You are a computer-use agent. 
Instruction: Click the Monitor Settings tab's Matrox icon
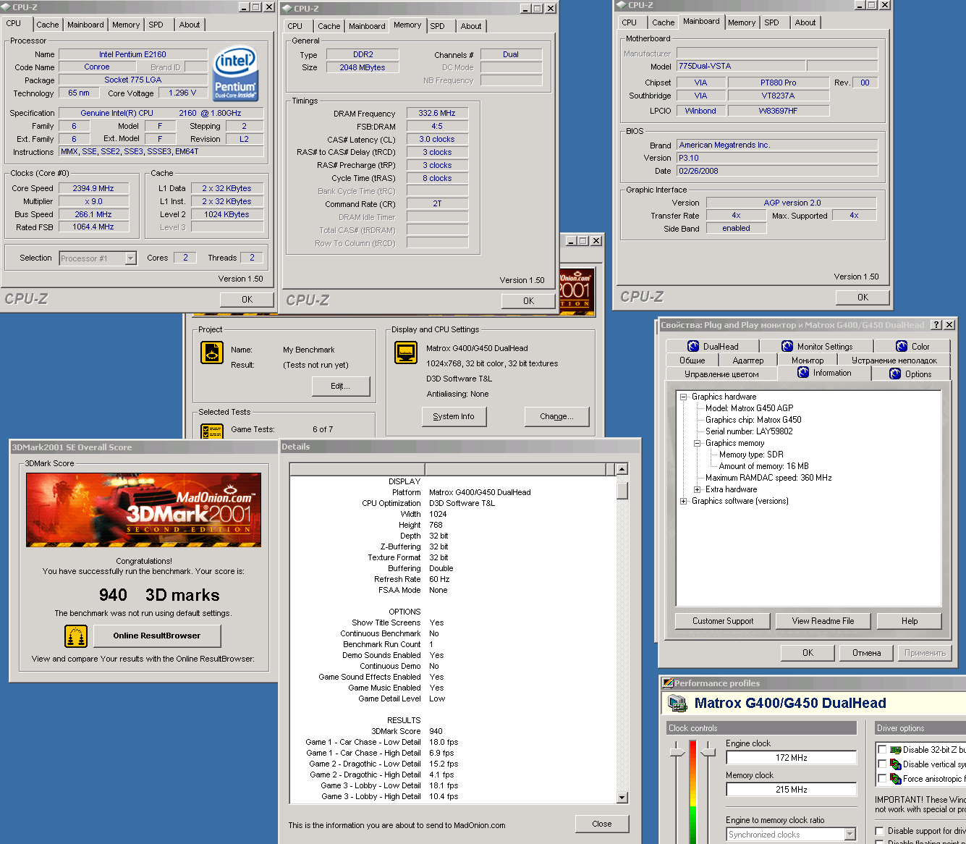click(787, 347)
